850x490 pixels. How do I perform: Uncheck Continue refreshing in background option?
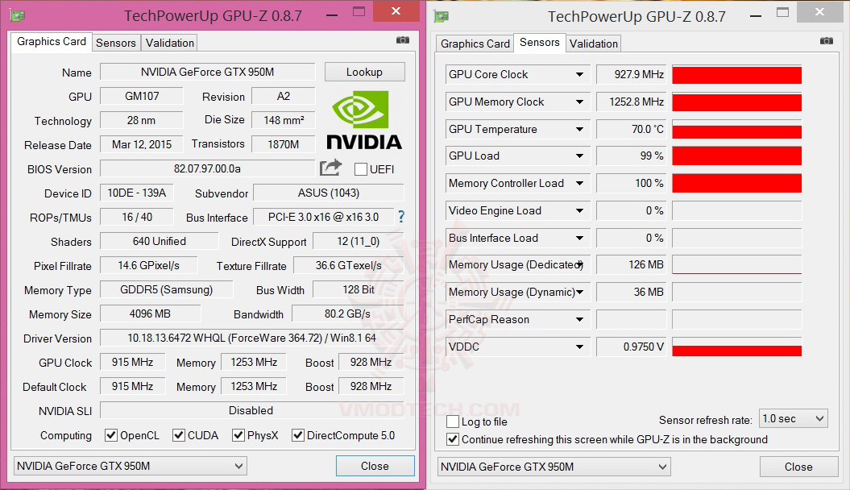tap(453, 439)
